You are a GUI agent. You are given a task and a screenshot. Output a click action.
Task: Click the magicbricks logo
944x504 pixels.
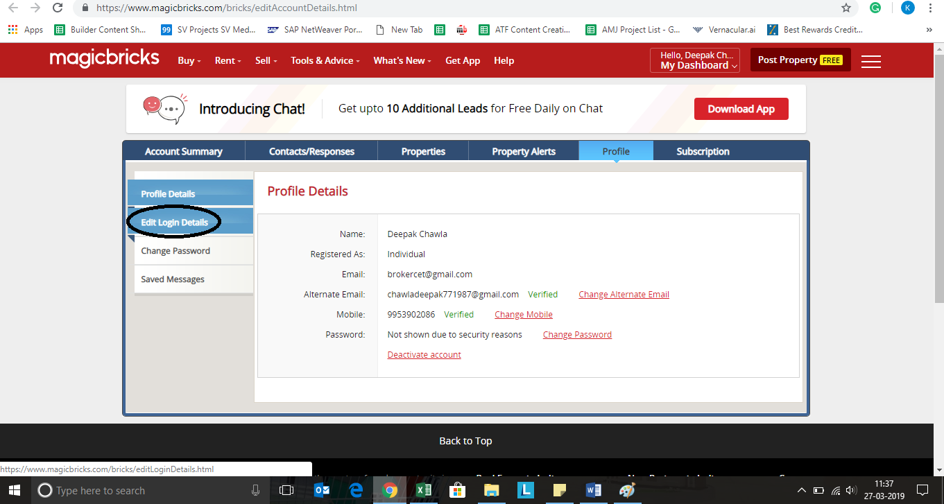tap(104, 59)
